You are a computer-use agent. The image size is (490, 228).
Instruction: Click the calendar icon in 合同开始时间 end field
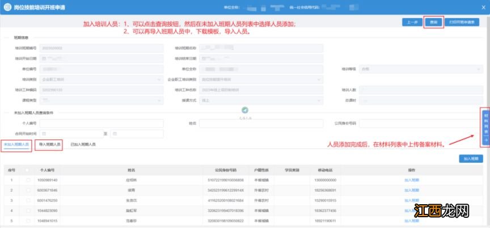tap(115, 134)
